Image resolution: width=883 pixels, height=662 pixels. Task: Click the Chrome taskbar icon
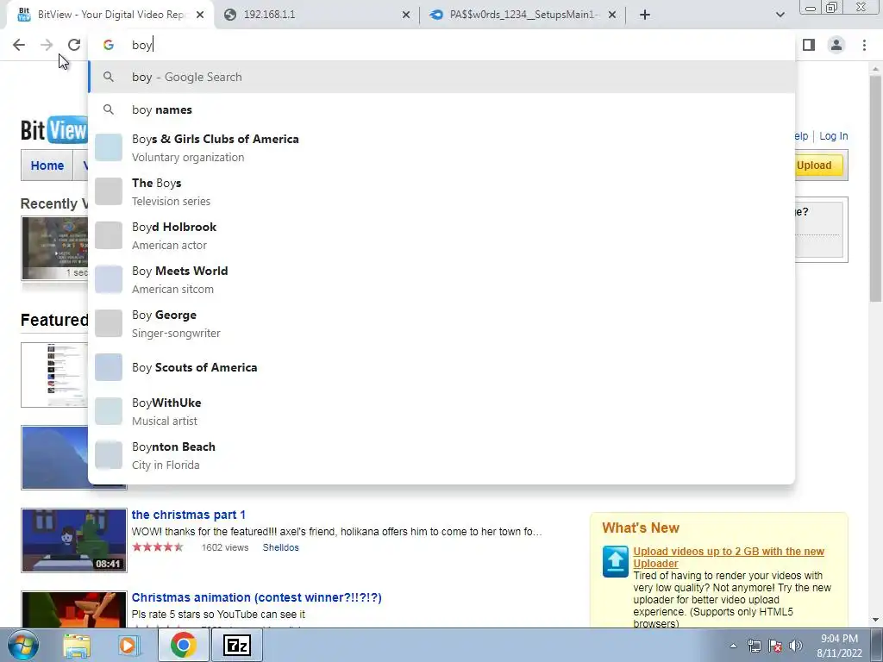coord(183,645)
